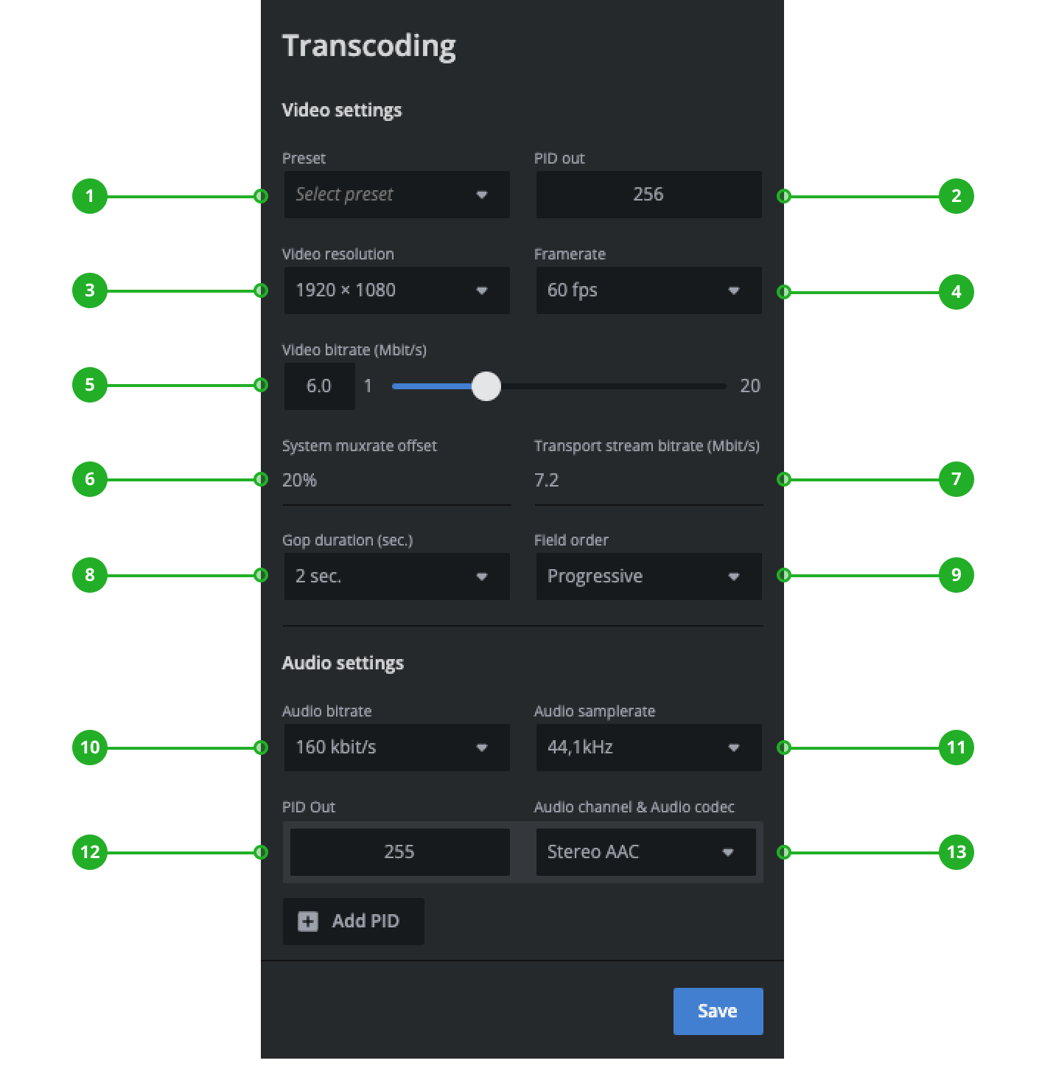1039x1066 pixels.
Task: Click the Audio samplerate chevron icon
Action: tap(734, 748)
